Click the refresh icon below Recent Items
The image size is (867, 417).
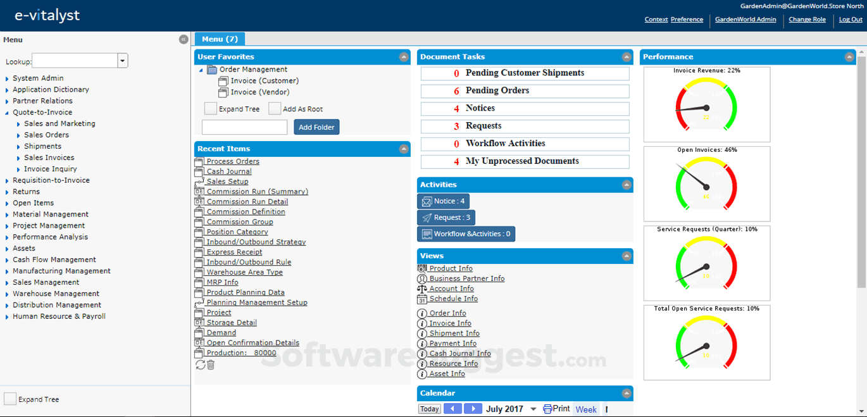click(x=200, y=365)
